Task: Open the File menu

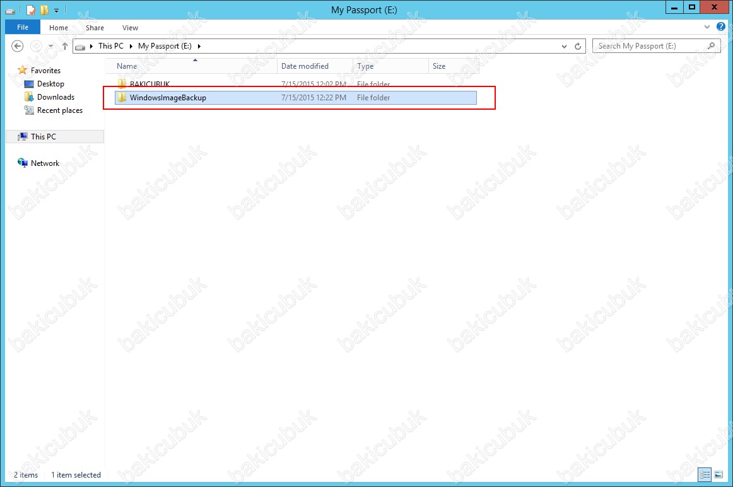Action: 23,27
